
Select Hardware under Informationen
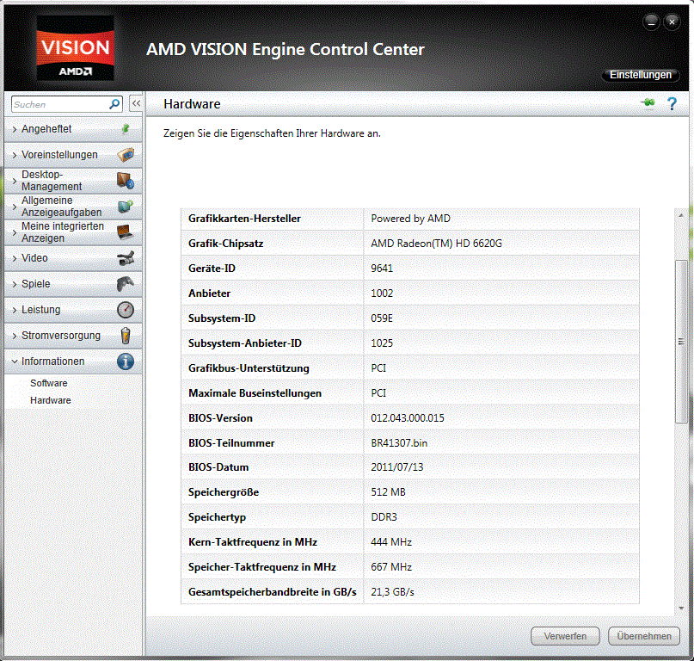[x=51, y=400]
